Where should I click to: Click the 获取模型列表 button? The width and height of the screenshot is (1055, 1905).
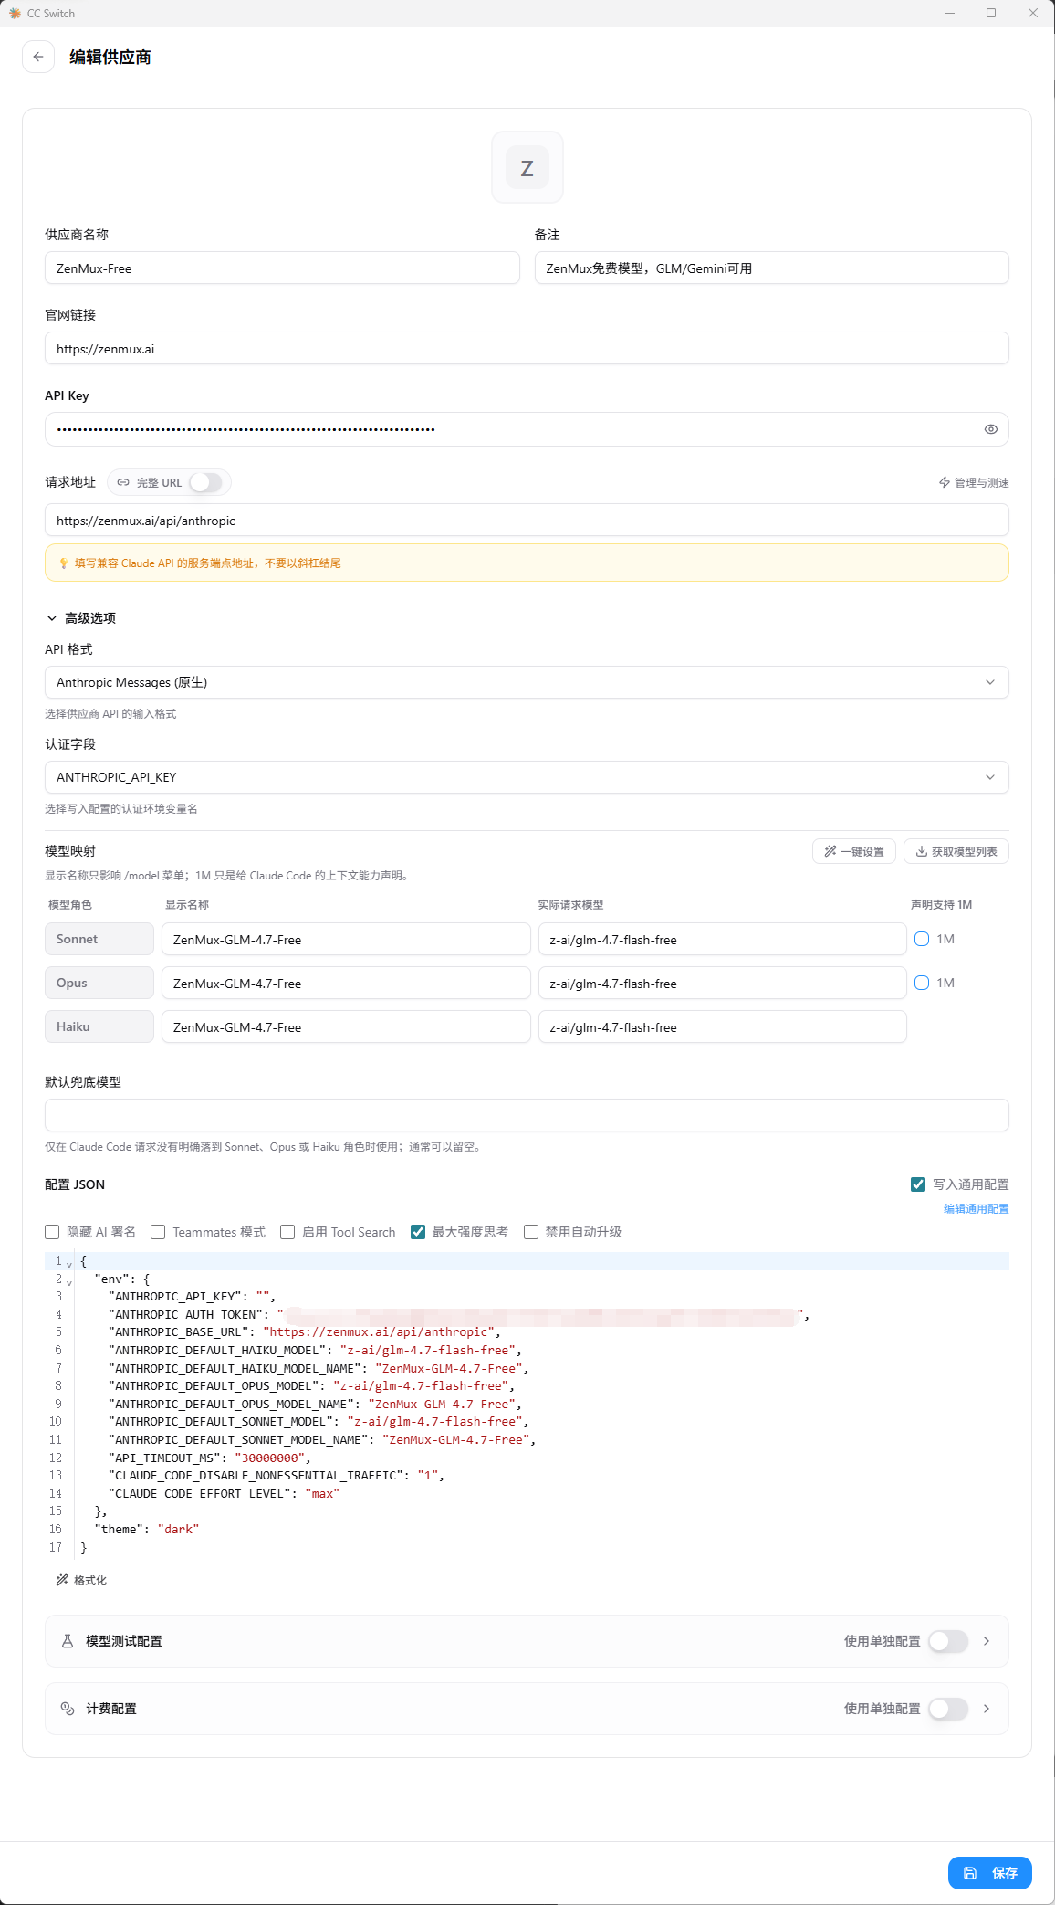(x=956, y=851)
